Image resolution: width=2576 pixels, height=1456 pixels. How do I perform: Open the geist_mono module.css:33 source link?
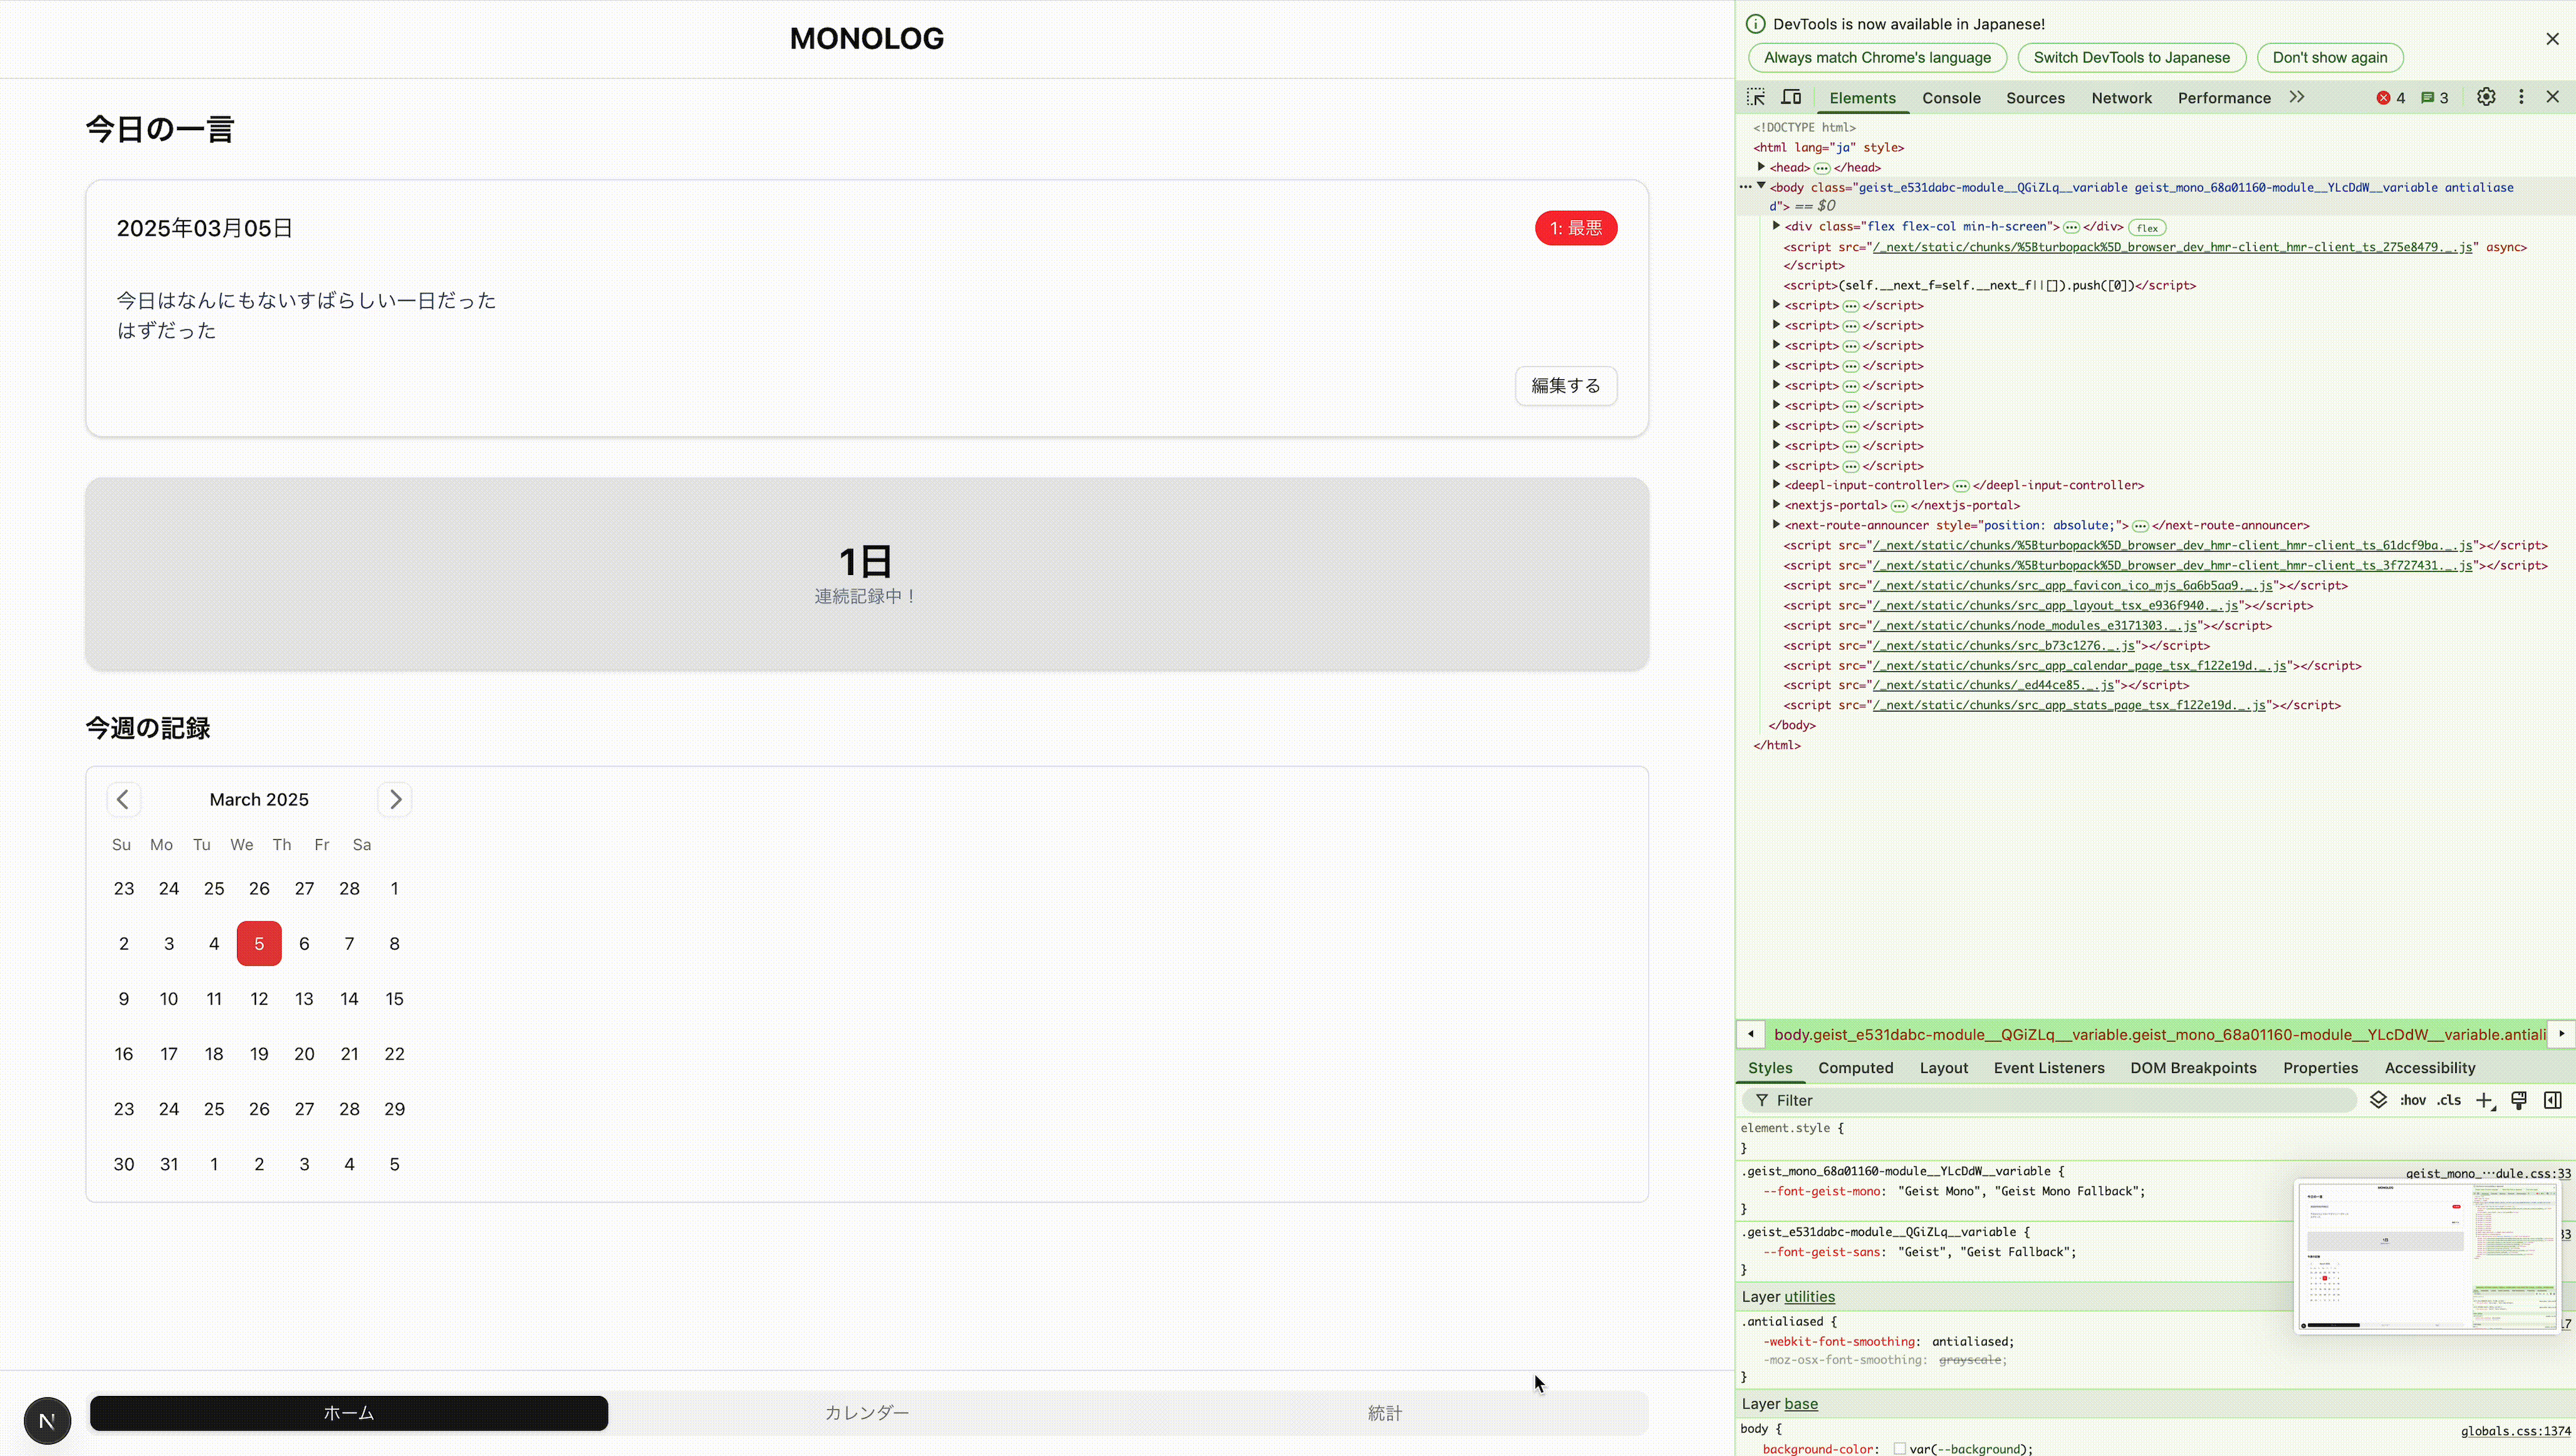(x=2488, y=1174)
